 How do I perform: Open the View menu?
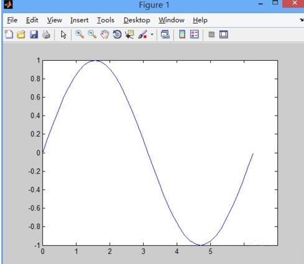pyautogui.click(x=55, y=20)
